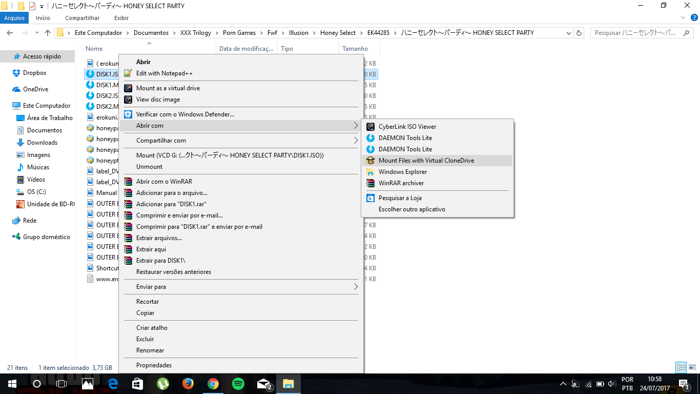Choose Escolher outro aplicativo
Image resolution: width=700 pixels, height=394 pixels.
tap(412, 209)
